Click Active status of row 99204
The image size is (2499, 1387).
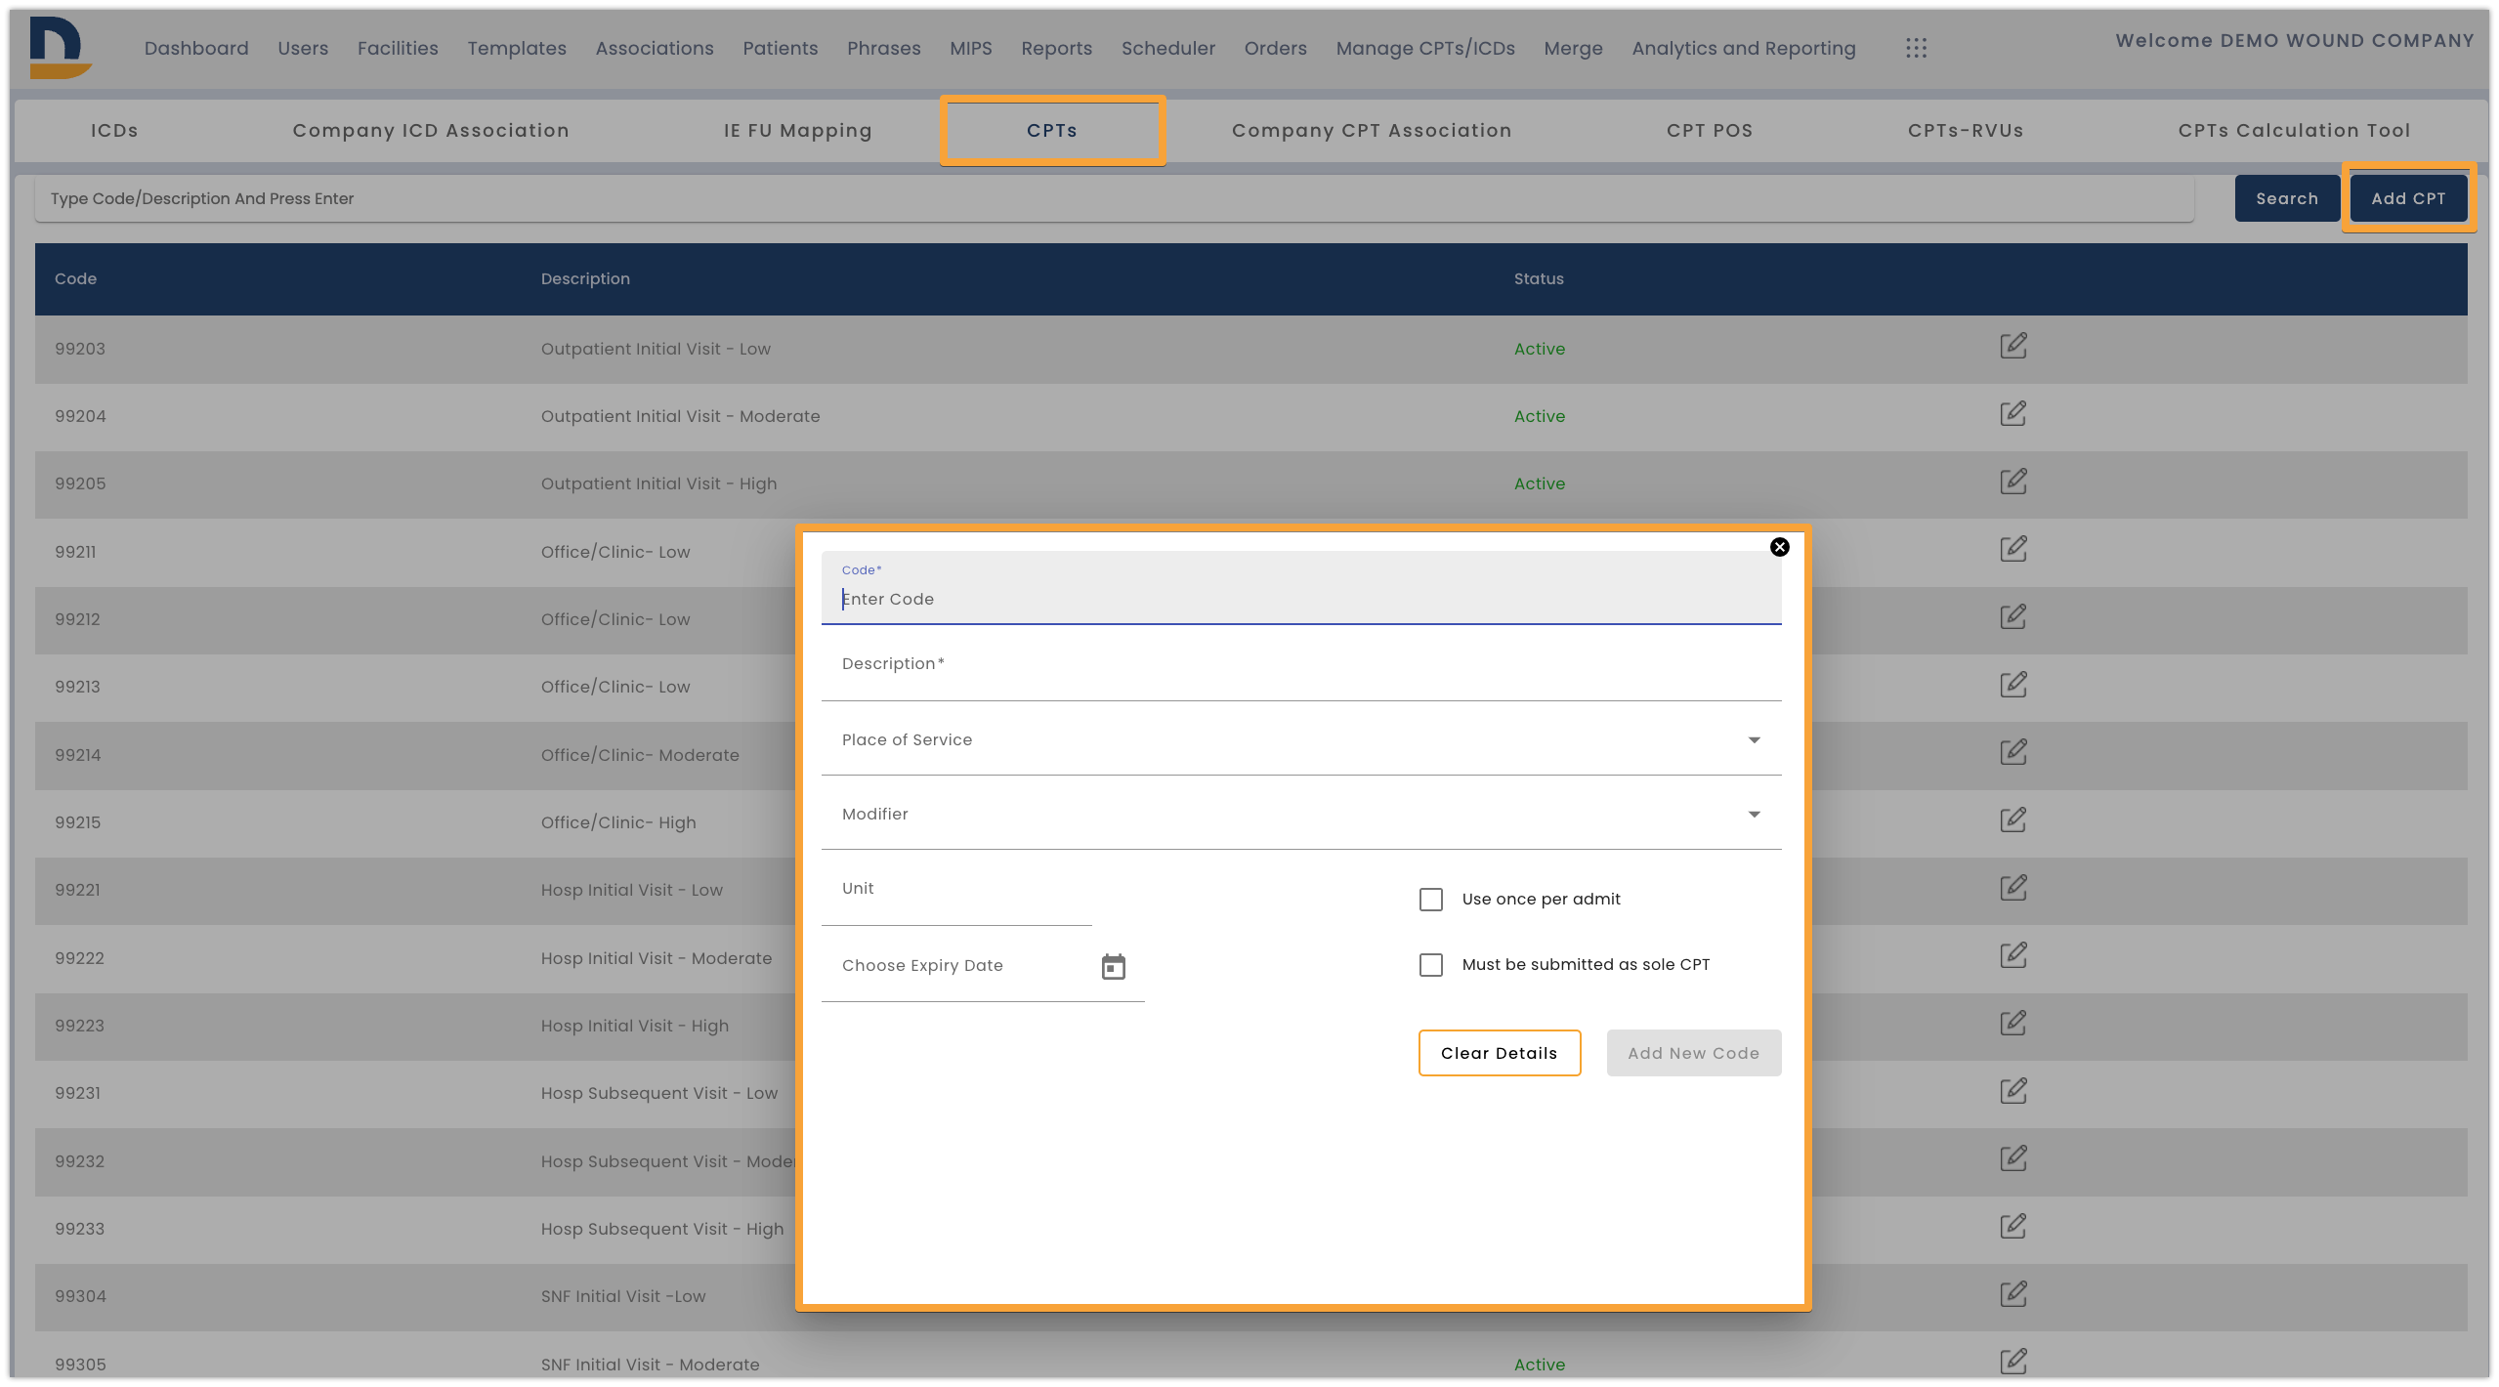1540,416
